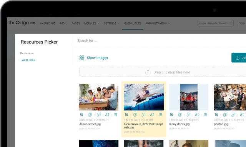Expand the Modules menu
This screenshot has width=246, height=147.
click(92, 23)
